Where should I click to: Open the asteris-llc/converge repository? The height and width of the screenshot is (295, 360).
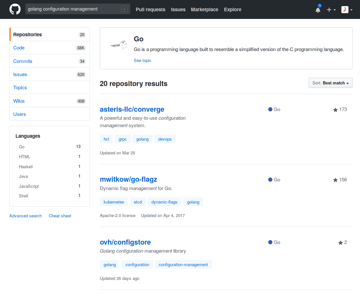tap(132, 109)
